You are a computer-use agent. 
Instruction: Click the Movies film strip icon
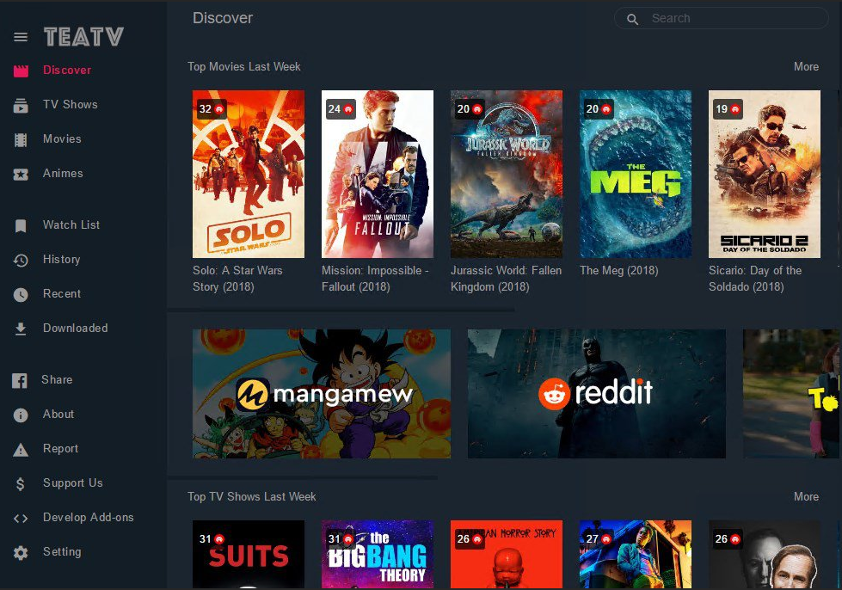21,139
